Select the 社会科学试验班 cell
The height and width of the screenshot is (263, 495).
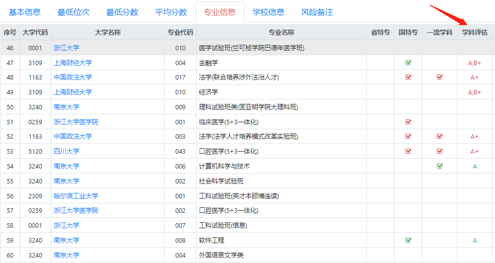tap(281, 181)
